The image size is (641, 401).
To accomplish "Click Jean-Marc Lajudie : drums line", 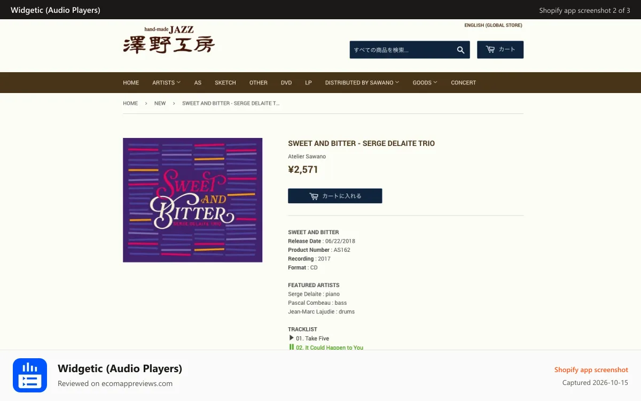I will pyautogui.click(x=321, y=312).
